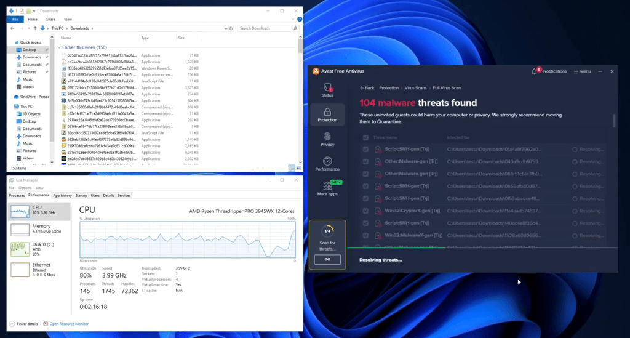Open More apps grid in Avast

[x=327, y=188]
